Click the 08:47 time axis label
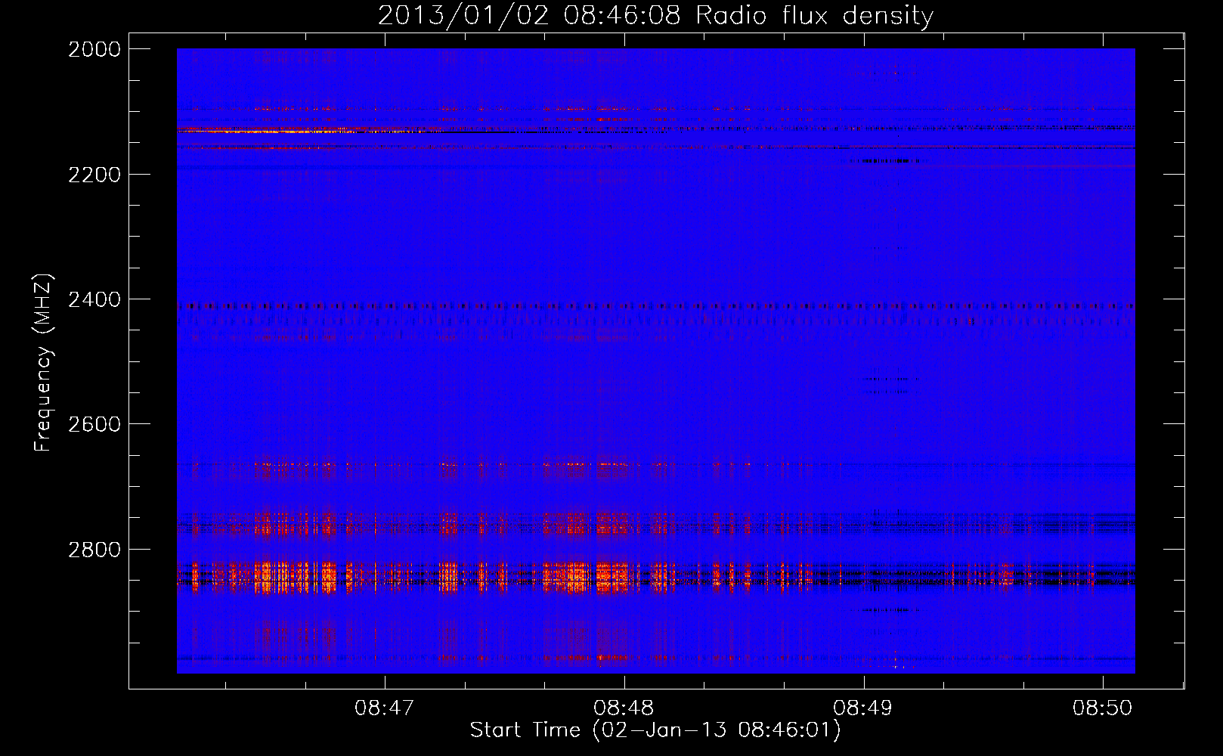The height and width of the screenshot is (756, 1223). (x=385, y=708)
